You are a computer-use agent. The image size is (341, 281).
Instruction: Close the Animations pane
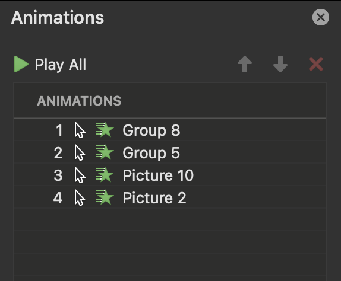coord(321,17)
